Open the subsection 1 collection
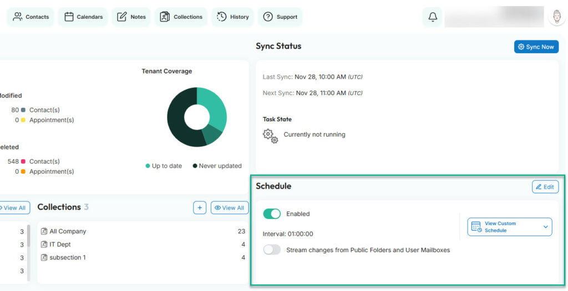Viewport: 568px width, 291px height. pyautogui.click(x=143, y=257)
